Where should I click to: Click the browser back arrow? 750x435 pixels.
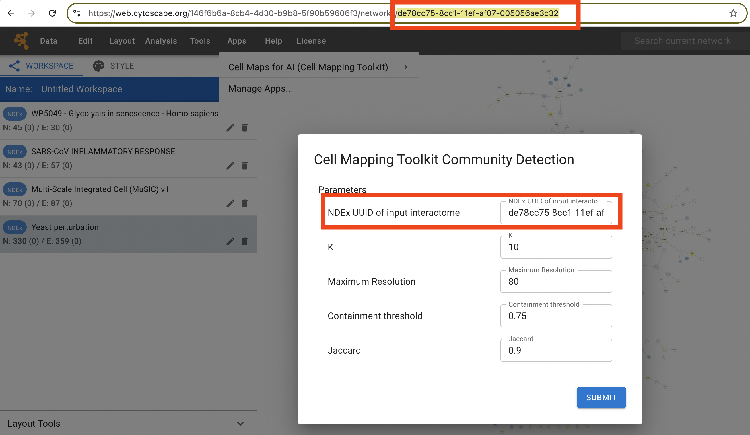11,13
